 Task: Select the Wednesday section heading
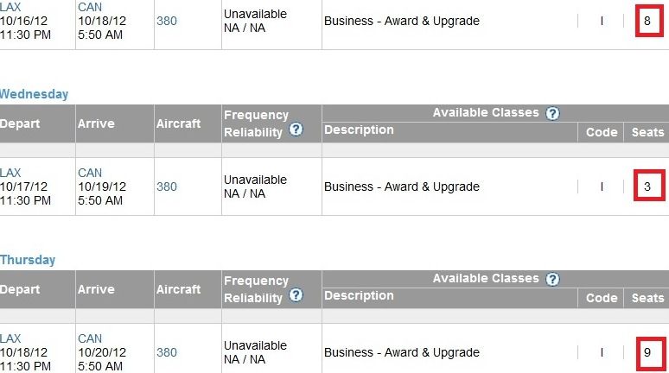pos(34,94)
